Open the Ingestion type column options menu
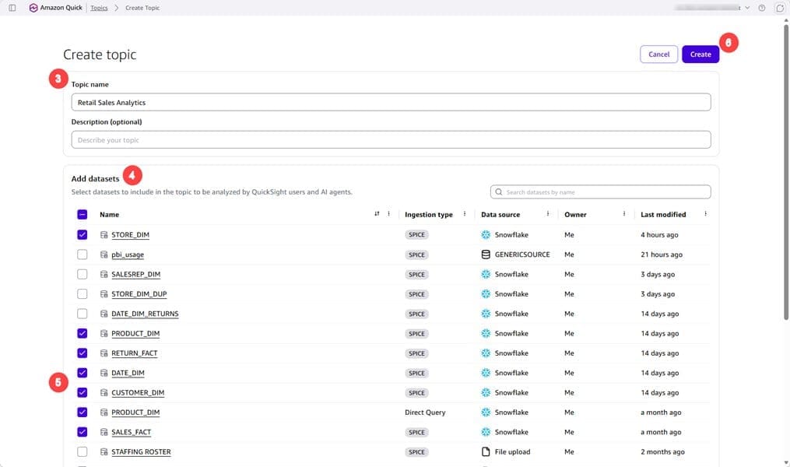This screenshot has height=467, width=790. click(x=465, y=214)
